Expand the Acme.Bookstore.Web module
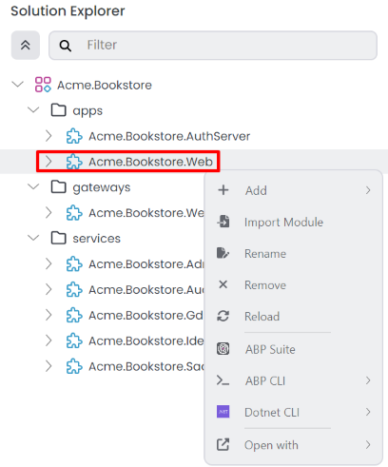 [48, 162]
